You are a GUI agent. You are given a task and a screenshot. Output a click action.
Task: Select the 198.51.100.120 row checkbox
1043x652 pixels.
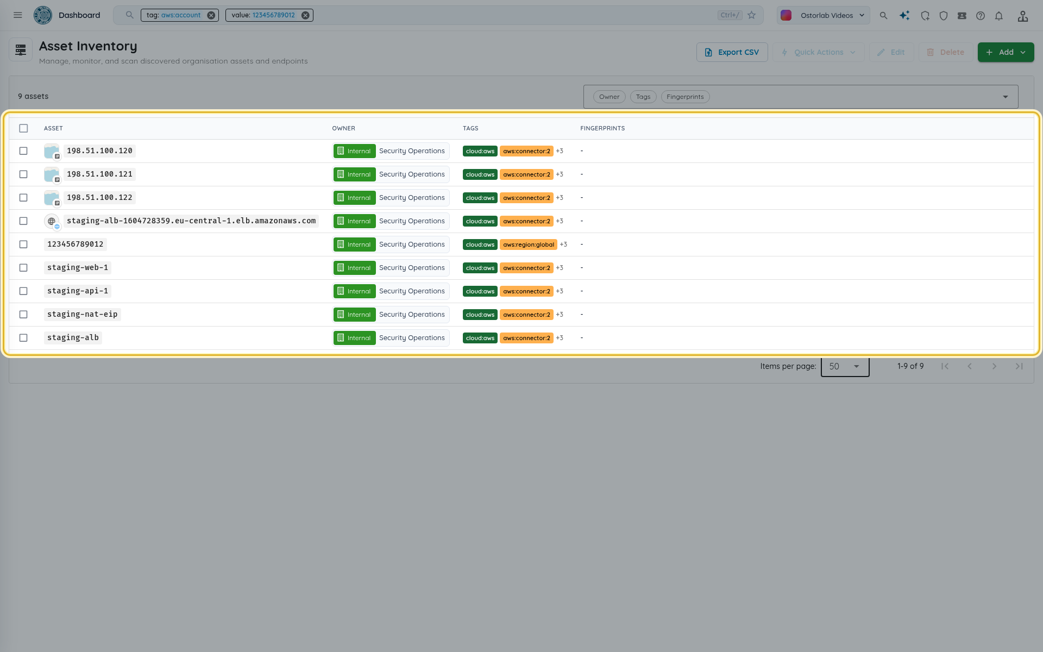pyautogui.click(x=23, y=151)
